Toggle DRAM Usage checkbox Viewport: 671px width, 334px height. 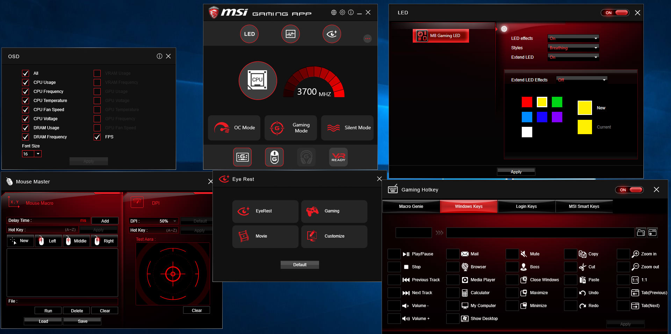[26, 128]
